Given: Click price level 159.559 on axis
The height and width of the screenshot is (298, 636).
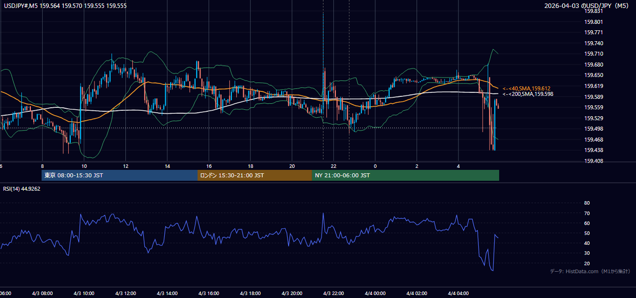Looking at the screenshot, I should [594, 107].
